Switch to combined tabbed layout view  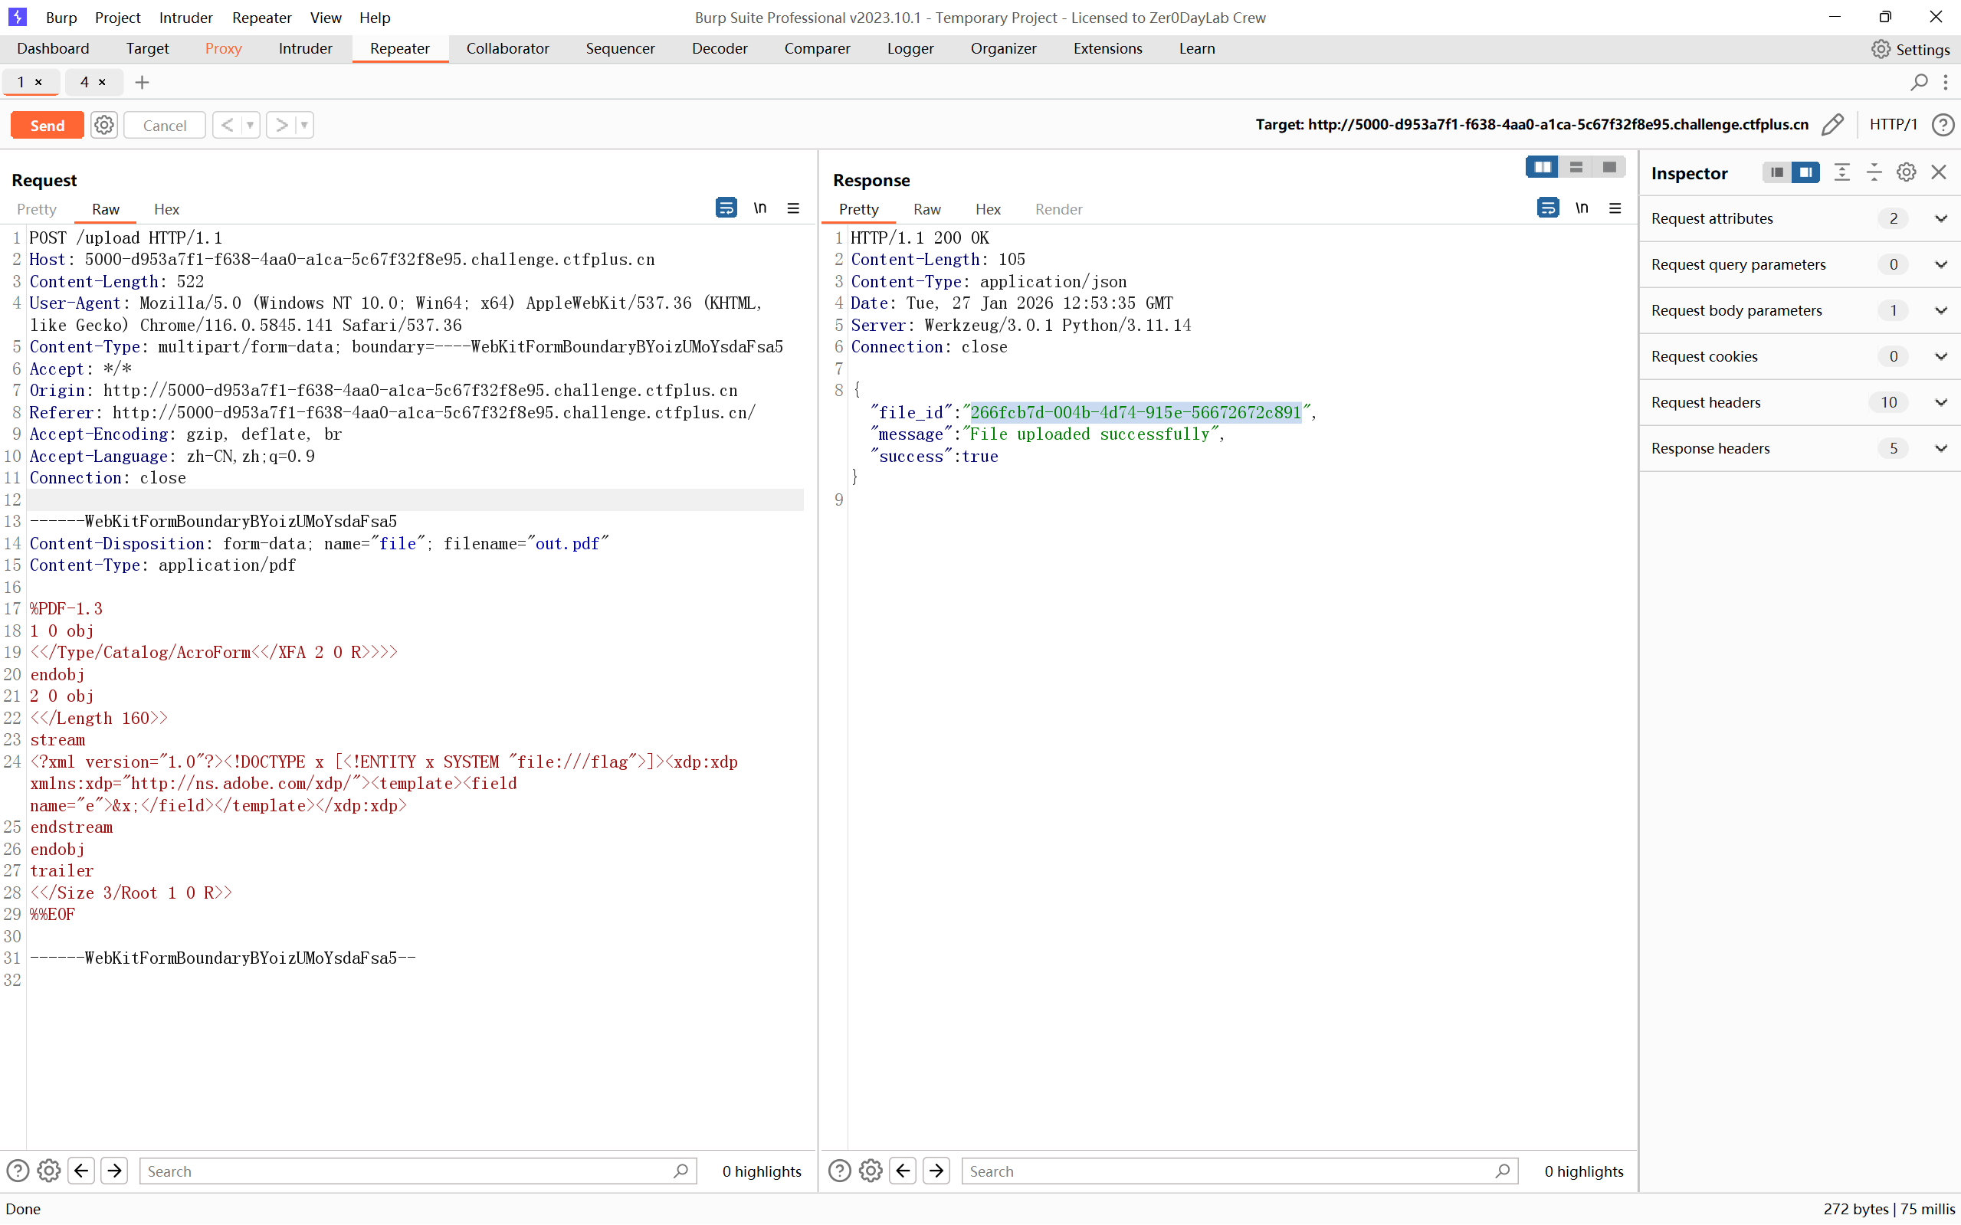[x=1609, y=167]
